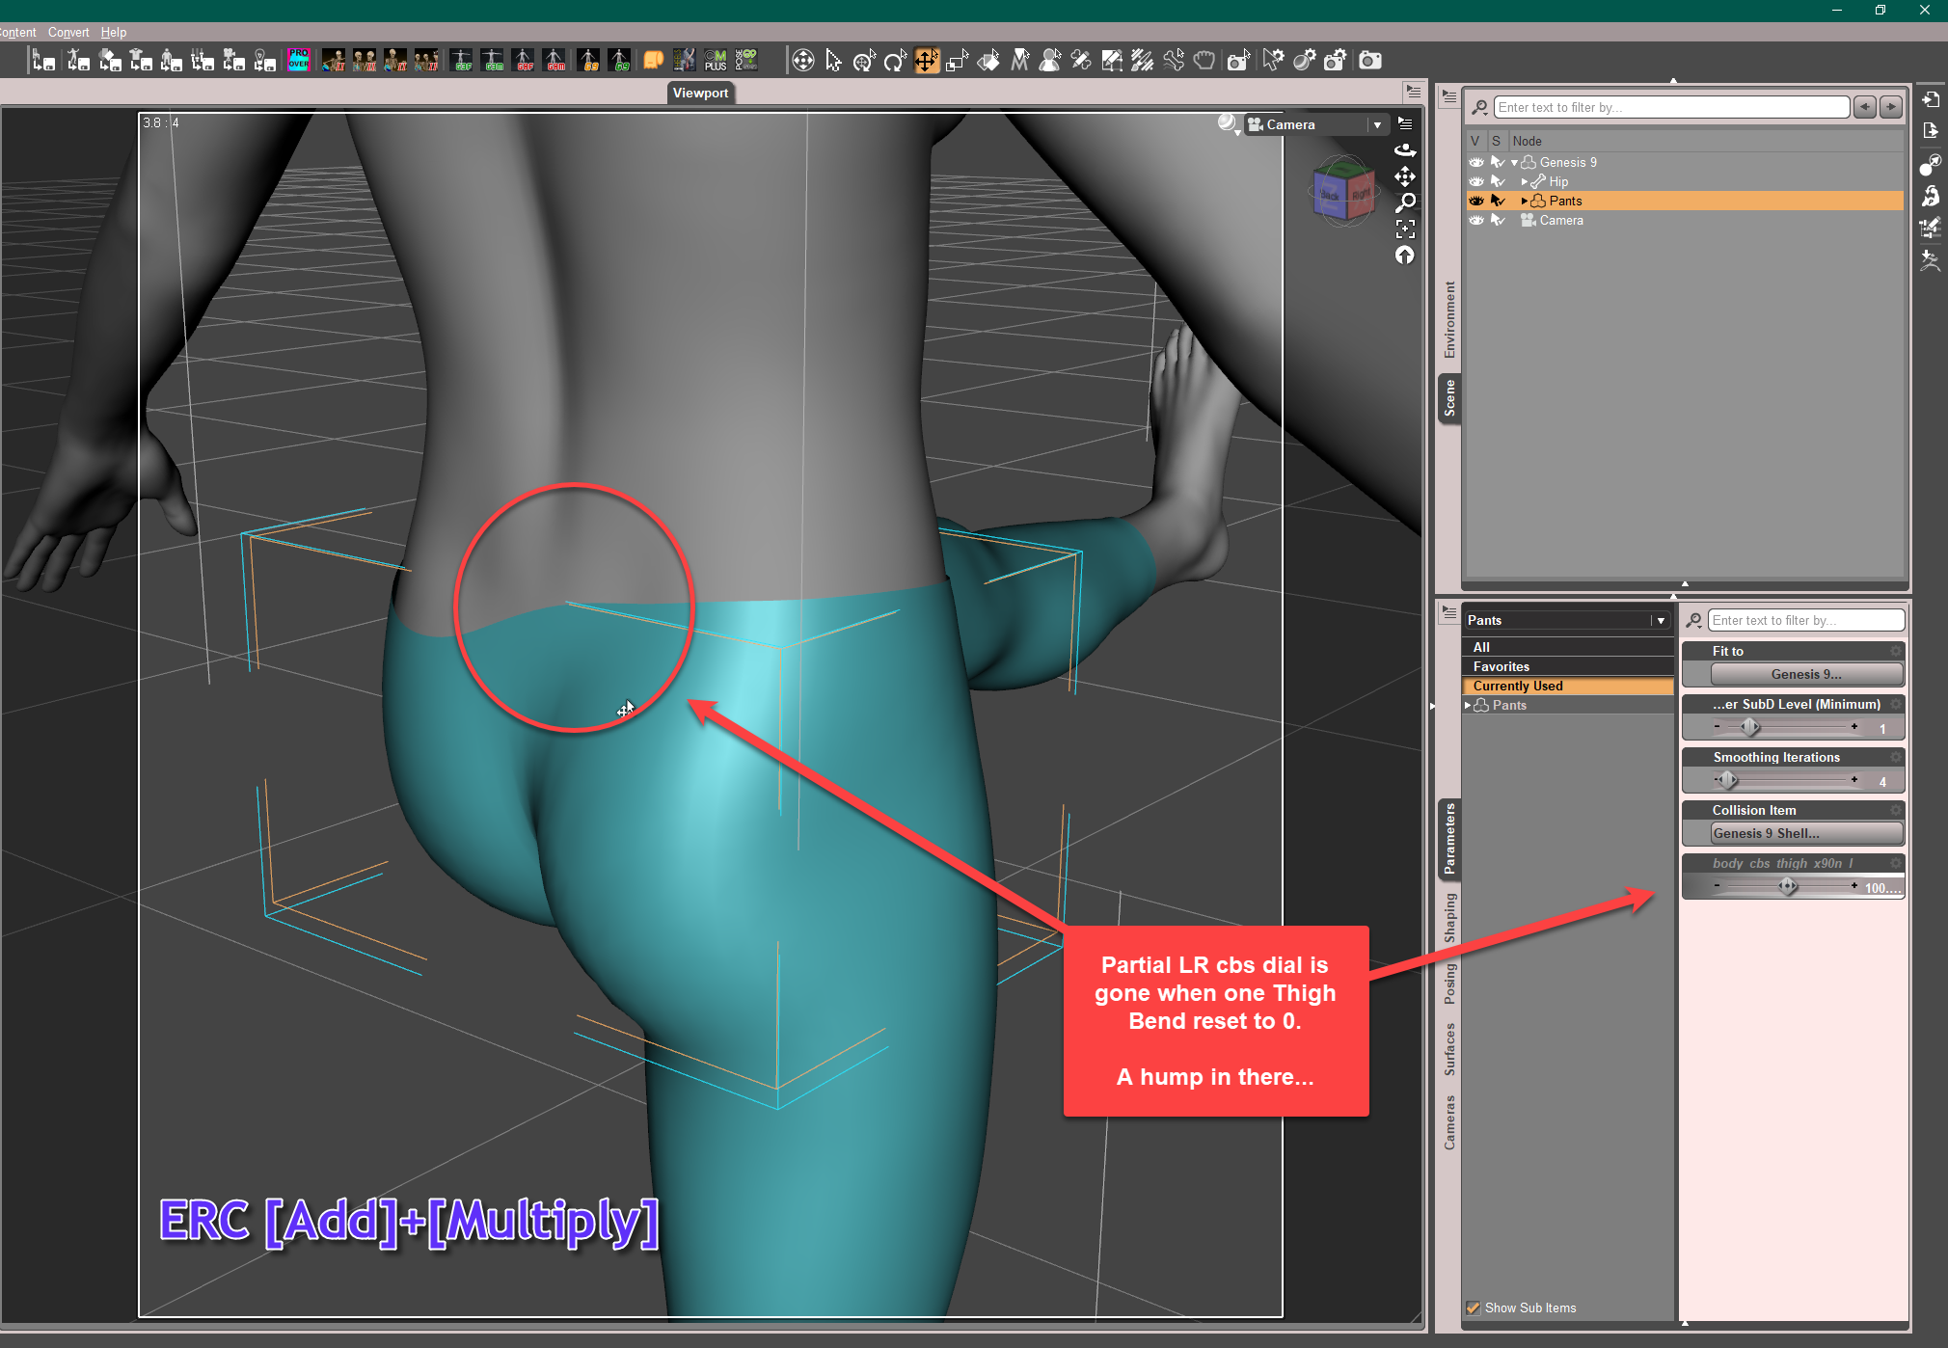Select the Scale tool
The height and width of the screenshot is (1348, 1948).
957,61
